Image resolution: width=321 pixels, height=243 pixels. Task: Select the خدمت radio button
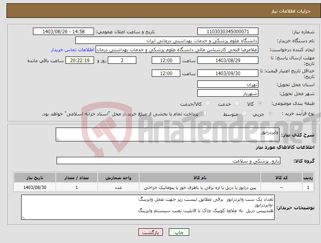click(x=237, y=103)
